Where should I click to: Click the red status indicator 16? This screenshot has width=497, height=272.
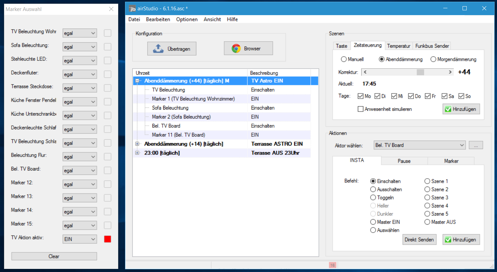point(332,265)
